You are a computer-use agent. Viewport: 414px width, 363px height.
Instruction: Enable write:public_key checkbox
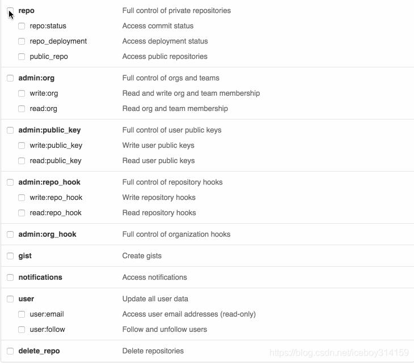[x=22, y=146]
